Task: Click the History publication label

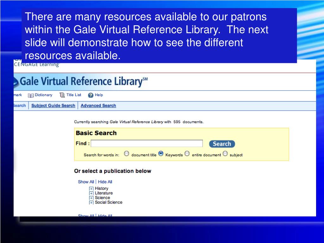Action: pyautogui.click(x=102, y=189)
